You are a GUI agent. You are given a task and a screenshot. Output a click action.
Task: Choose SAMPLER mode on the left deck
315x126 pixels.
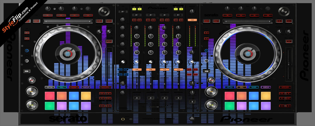point(86,87)
